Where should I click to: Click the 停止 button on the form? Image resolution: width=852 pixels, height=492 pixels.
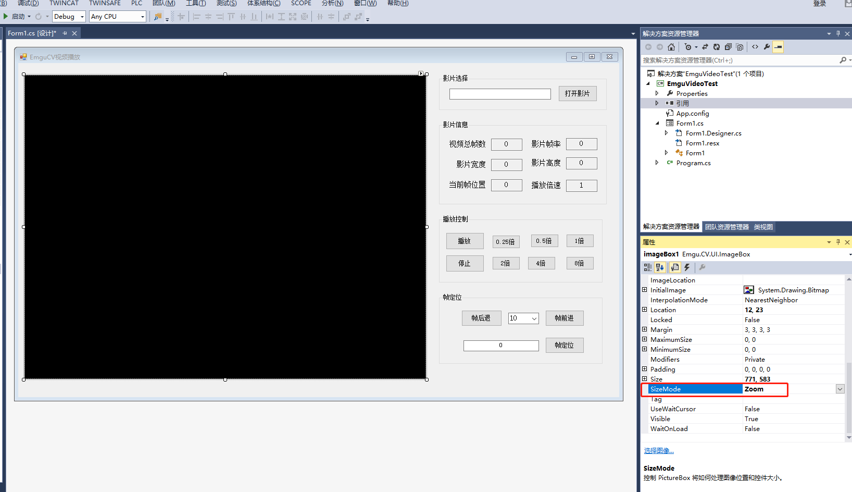pos(465,264)
